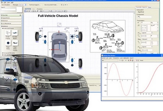Viewport: 163px width, 111px height.
Task: Collapse the Multibody palette
Action: [11, 26]
